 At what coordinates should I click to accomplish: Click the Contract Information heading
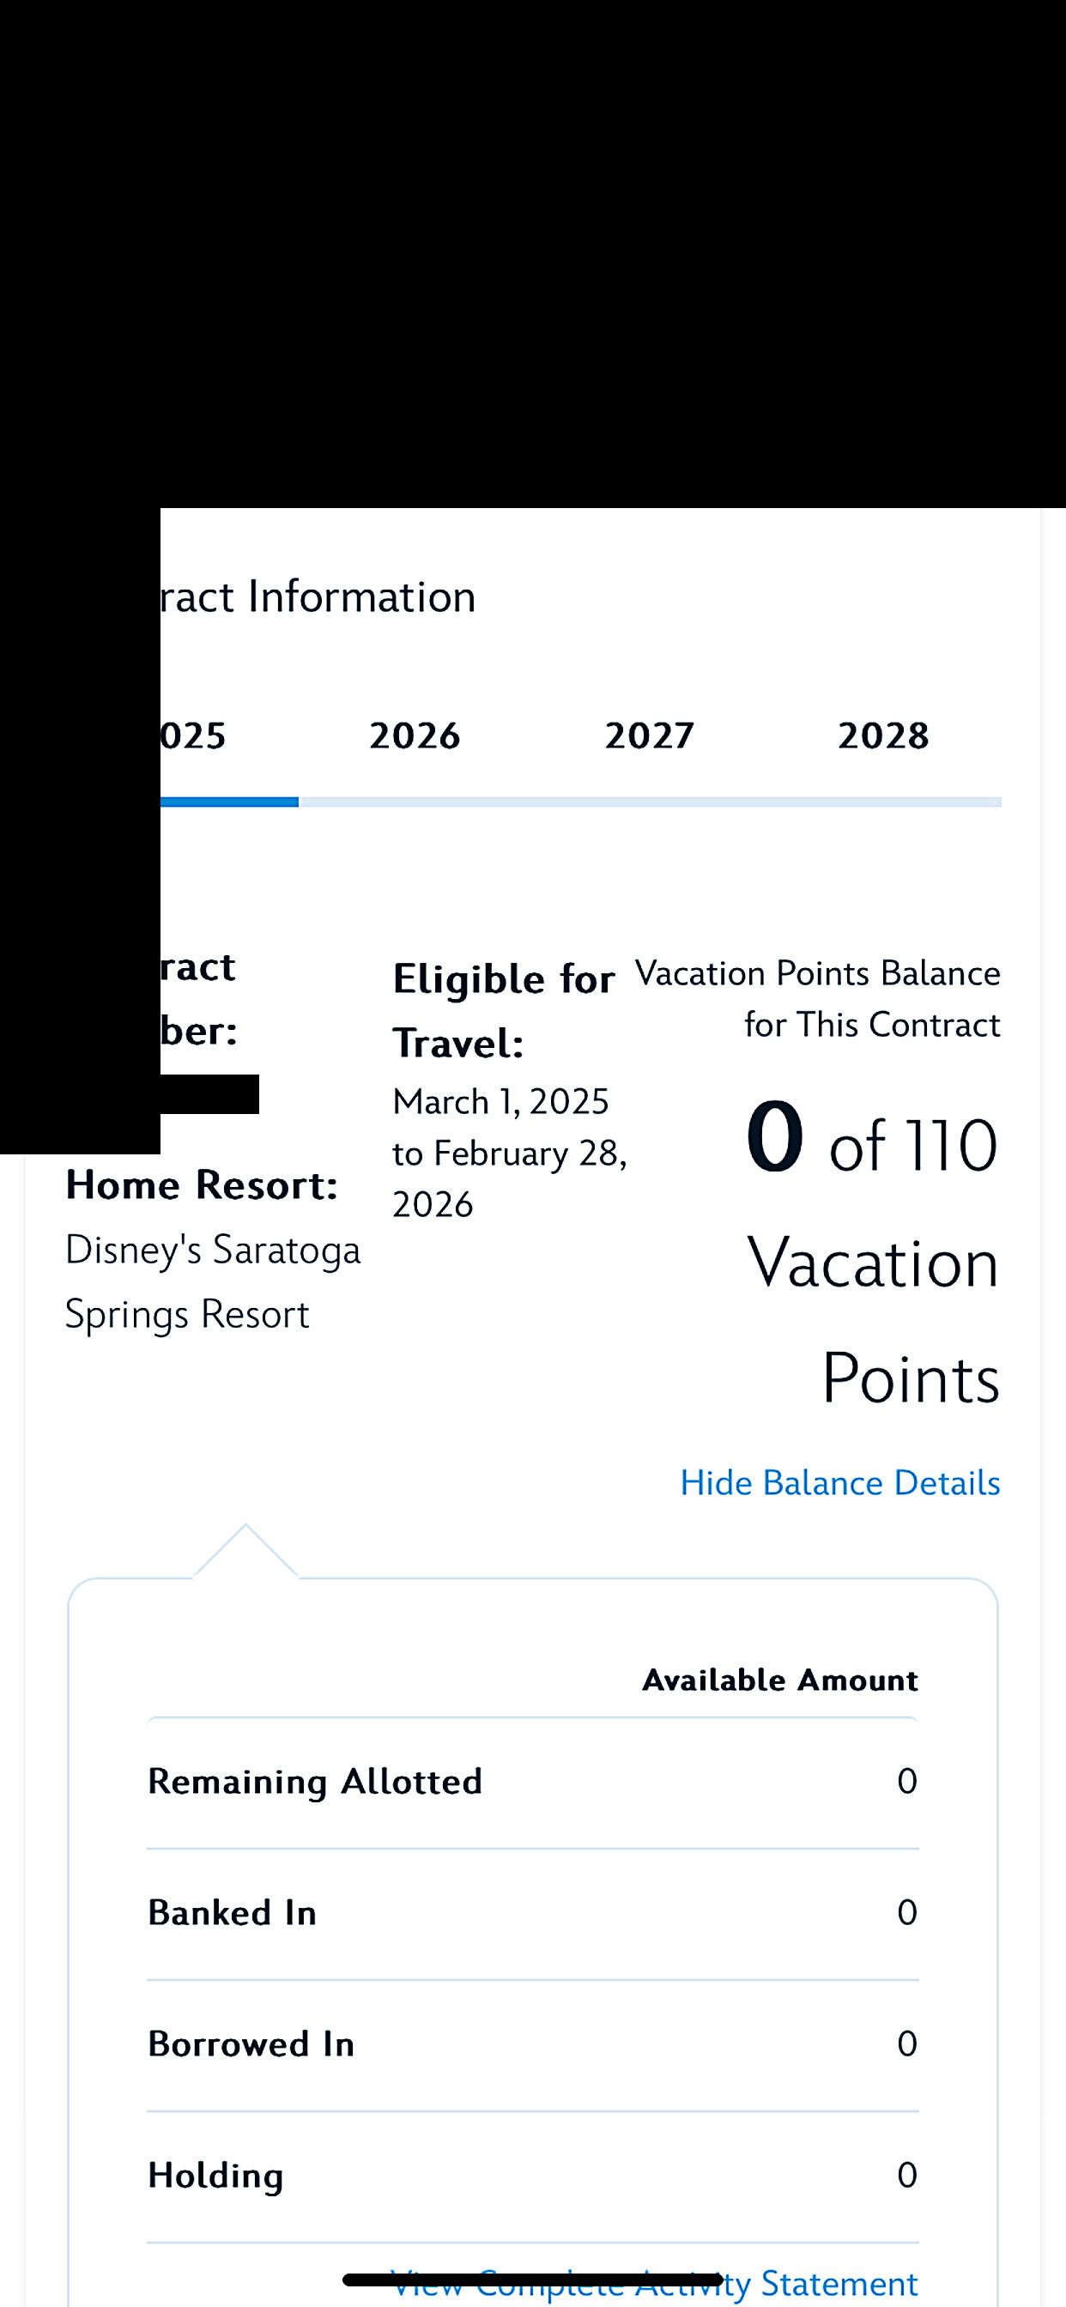click(x=318, y=597)
